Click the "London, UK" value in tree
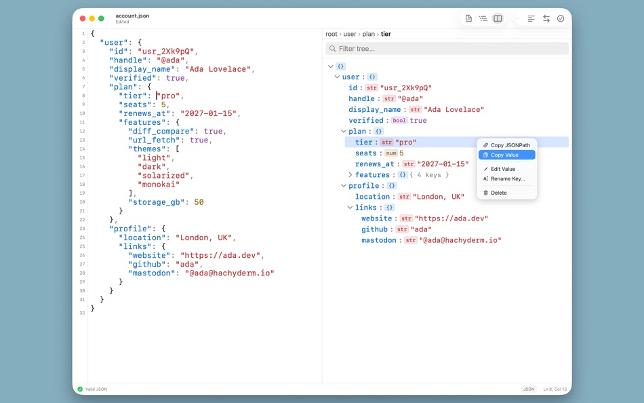The image size is (644, 403). (438, 197)
